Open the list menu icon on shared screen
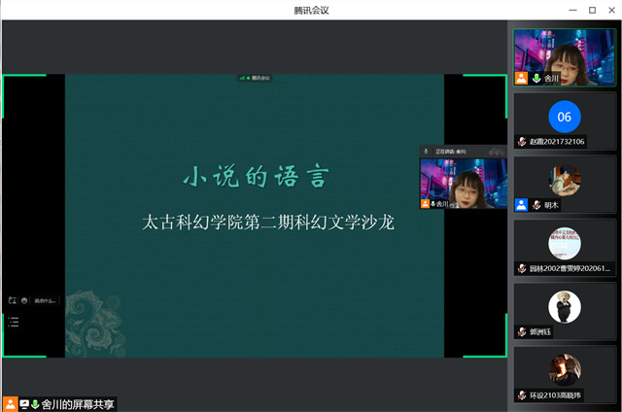Screen dimensions: 622x412 [14, 321]
